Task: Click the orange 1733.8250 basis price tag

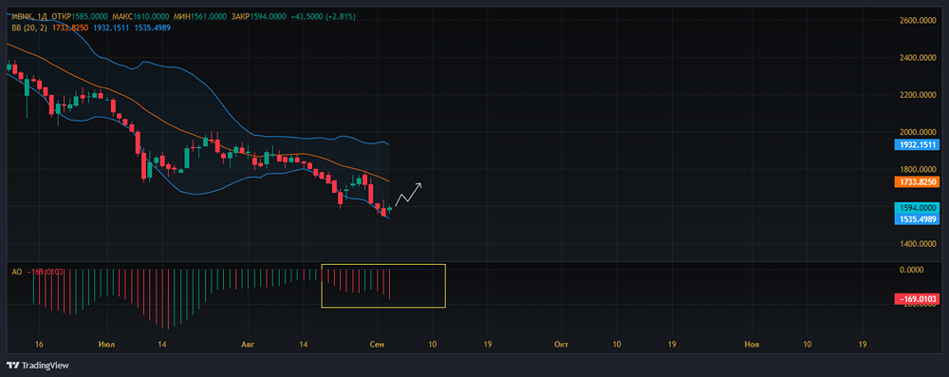Action: coord(917,181)
